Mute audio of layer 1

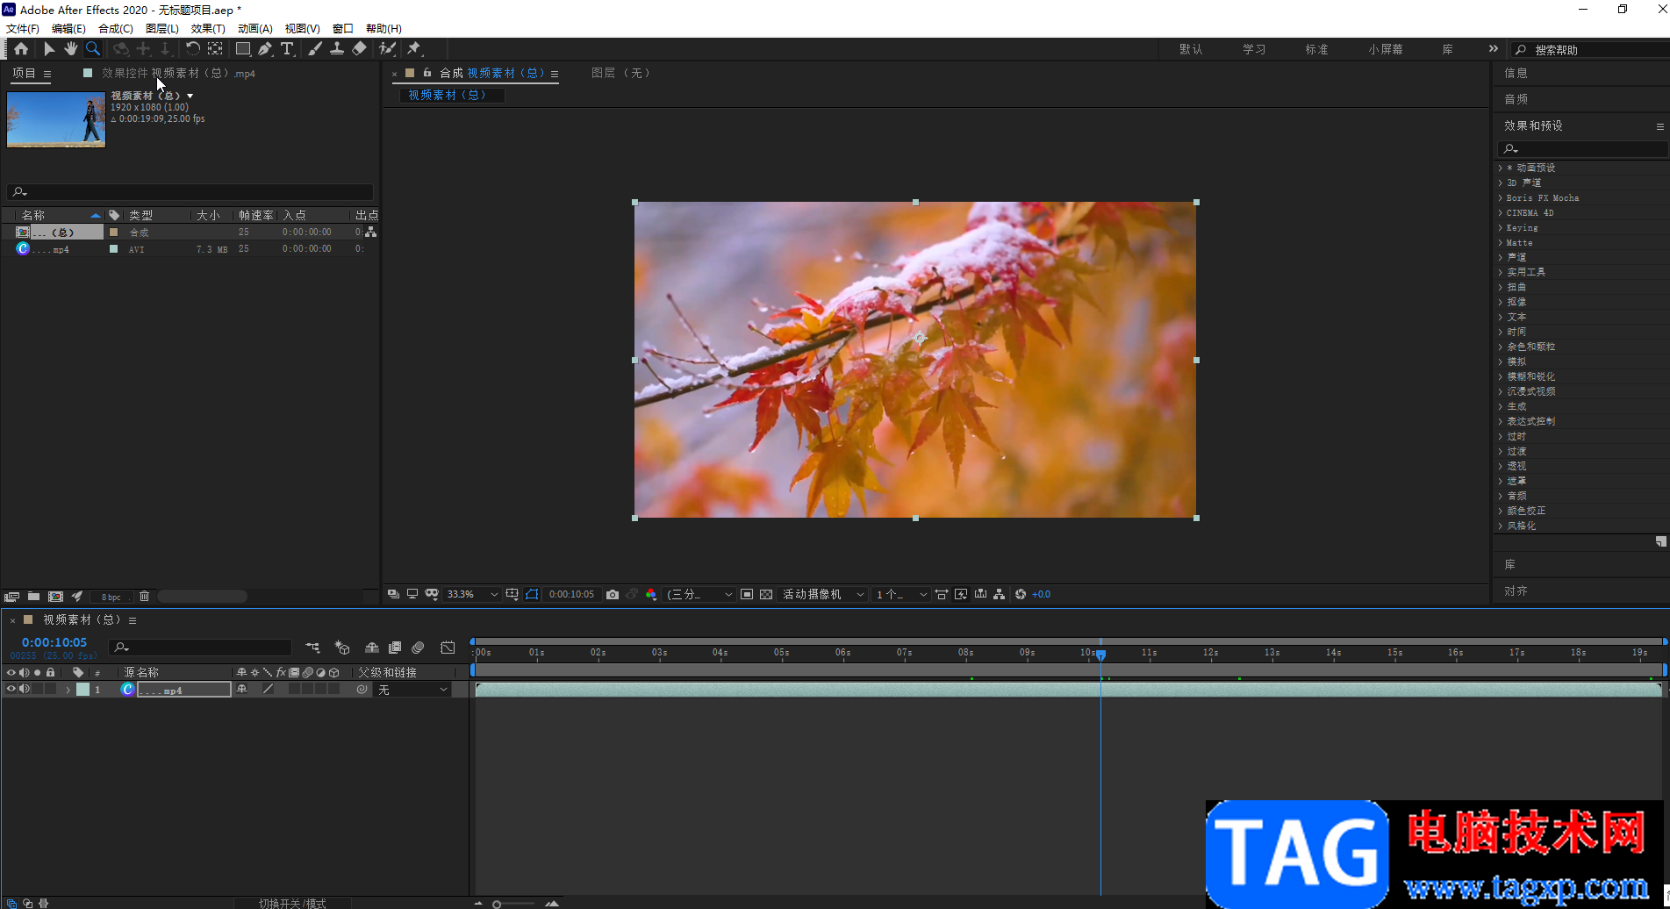click(x=25, y=690)
